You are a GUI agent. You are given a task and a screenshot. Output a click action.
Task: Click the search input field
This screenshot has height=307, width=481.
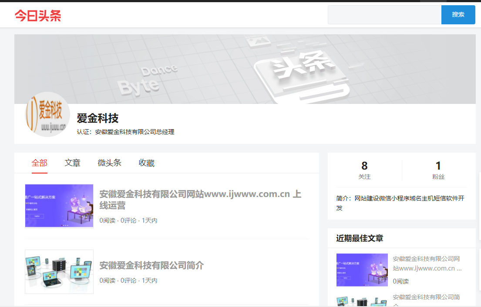pos(384,14)
